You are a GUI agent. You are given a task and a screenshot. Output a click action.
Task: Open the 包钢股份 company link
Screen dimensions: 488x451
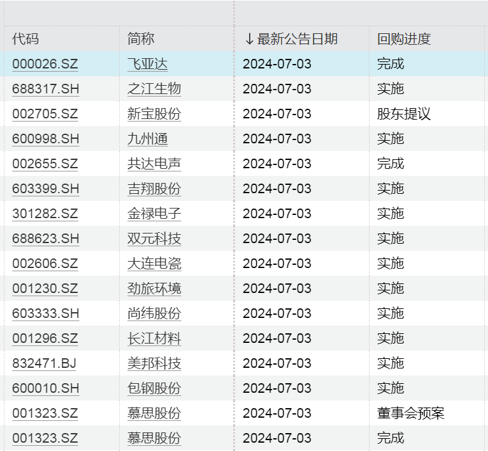click(x=154, y=388)
